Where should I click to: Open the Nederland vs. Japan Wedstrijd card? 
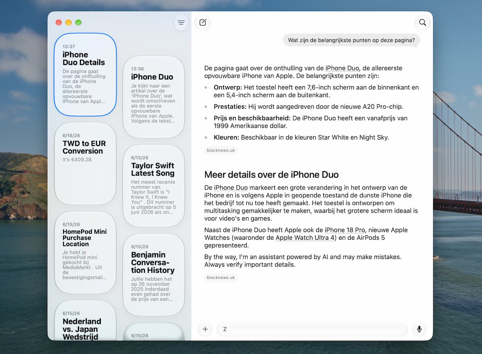85,321
